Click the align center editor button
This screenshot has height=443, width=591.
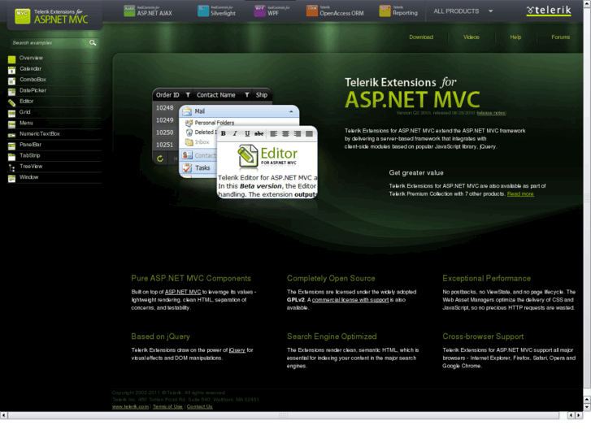[x=285, y=133]
